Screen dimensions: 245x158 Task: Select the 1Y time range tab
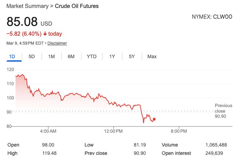[112, 56]
